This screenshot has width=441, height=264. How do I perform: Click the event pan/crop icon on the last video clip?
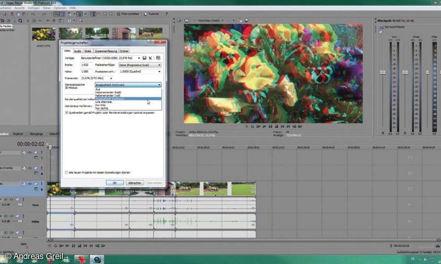coord(253,187)
